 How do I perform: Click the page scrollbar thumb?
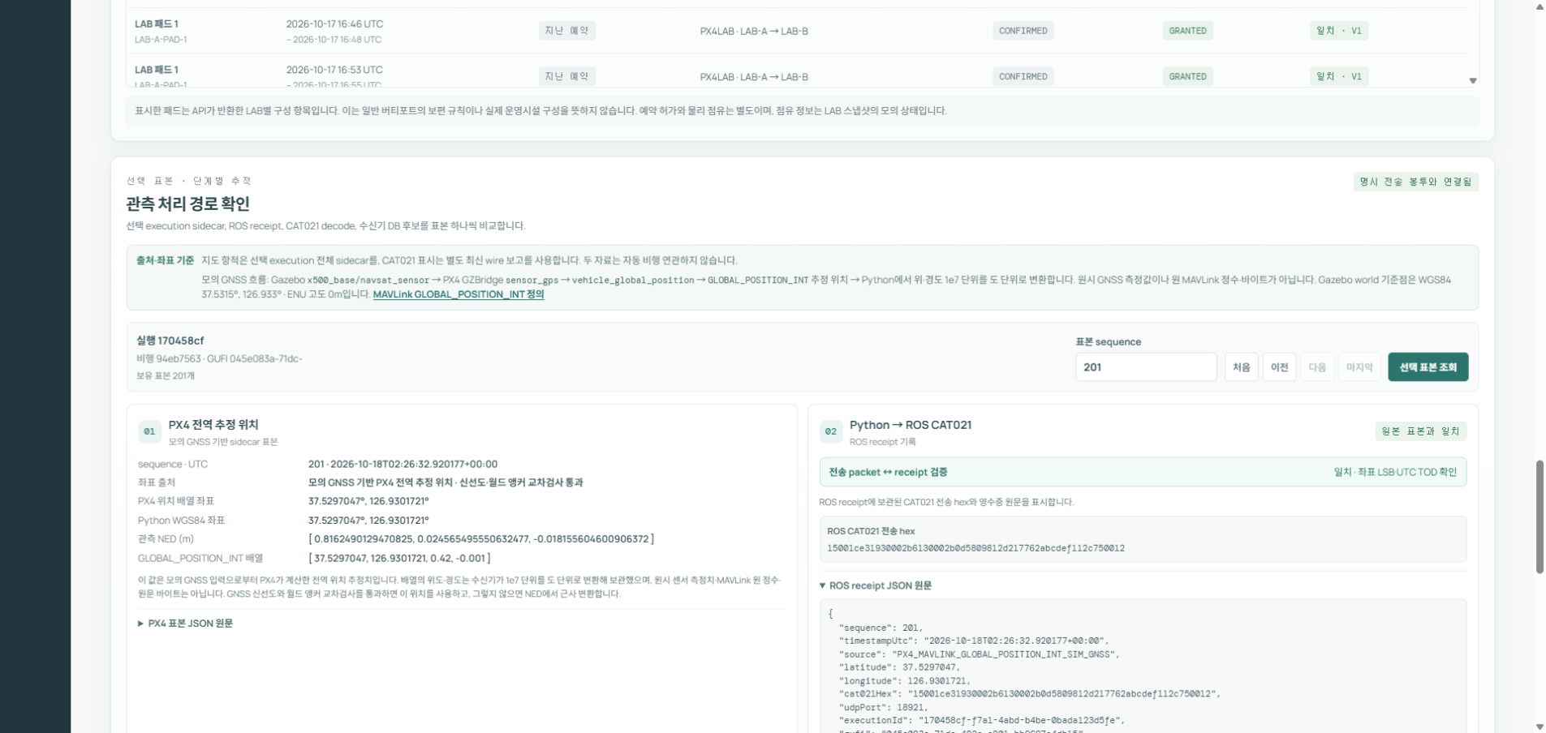(x=1540, y=517)
